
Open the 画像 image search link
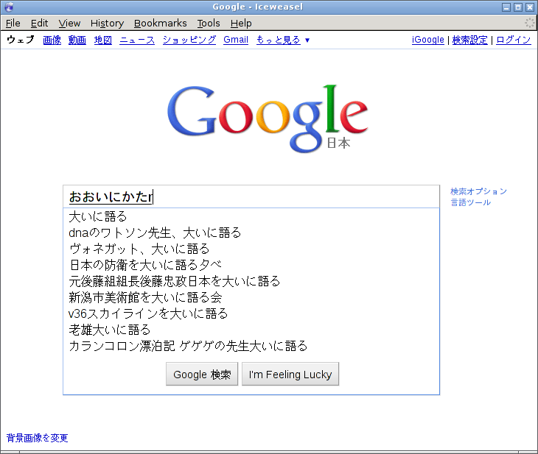tap(52, 40)
